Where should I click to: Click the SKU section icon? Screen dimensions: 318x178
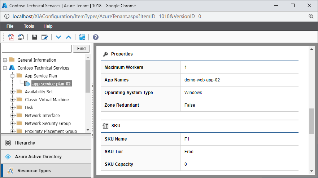point(105,126)
